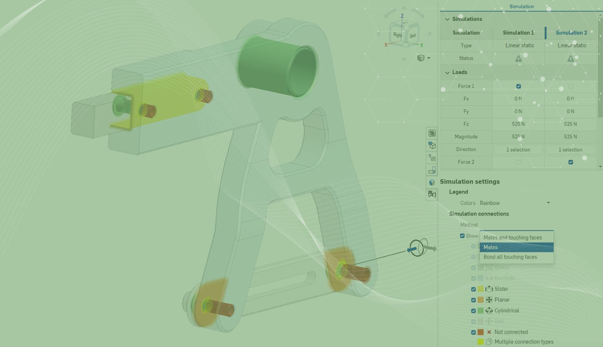Open the variable table (x) icon
The width and height of the screenshot is (603, 347).
(x=432, y=194)
